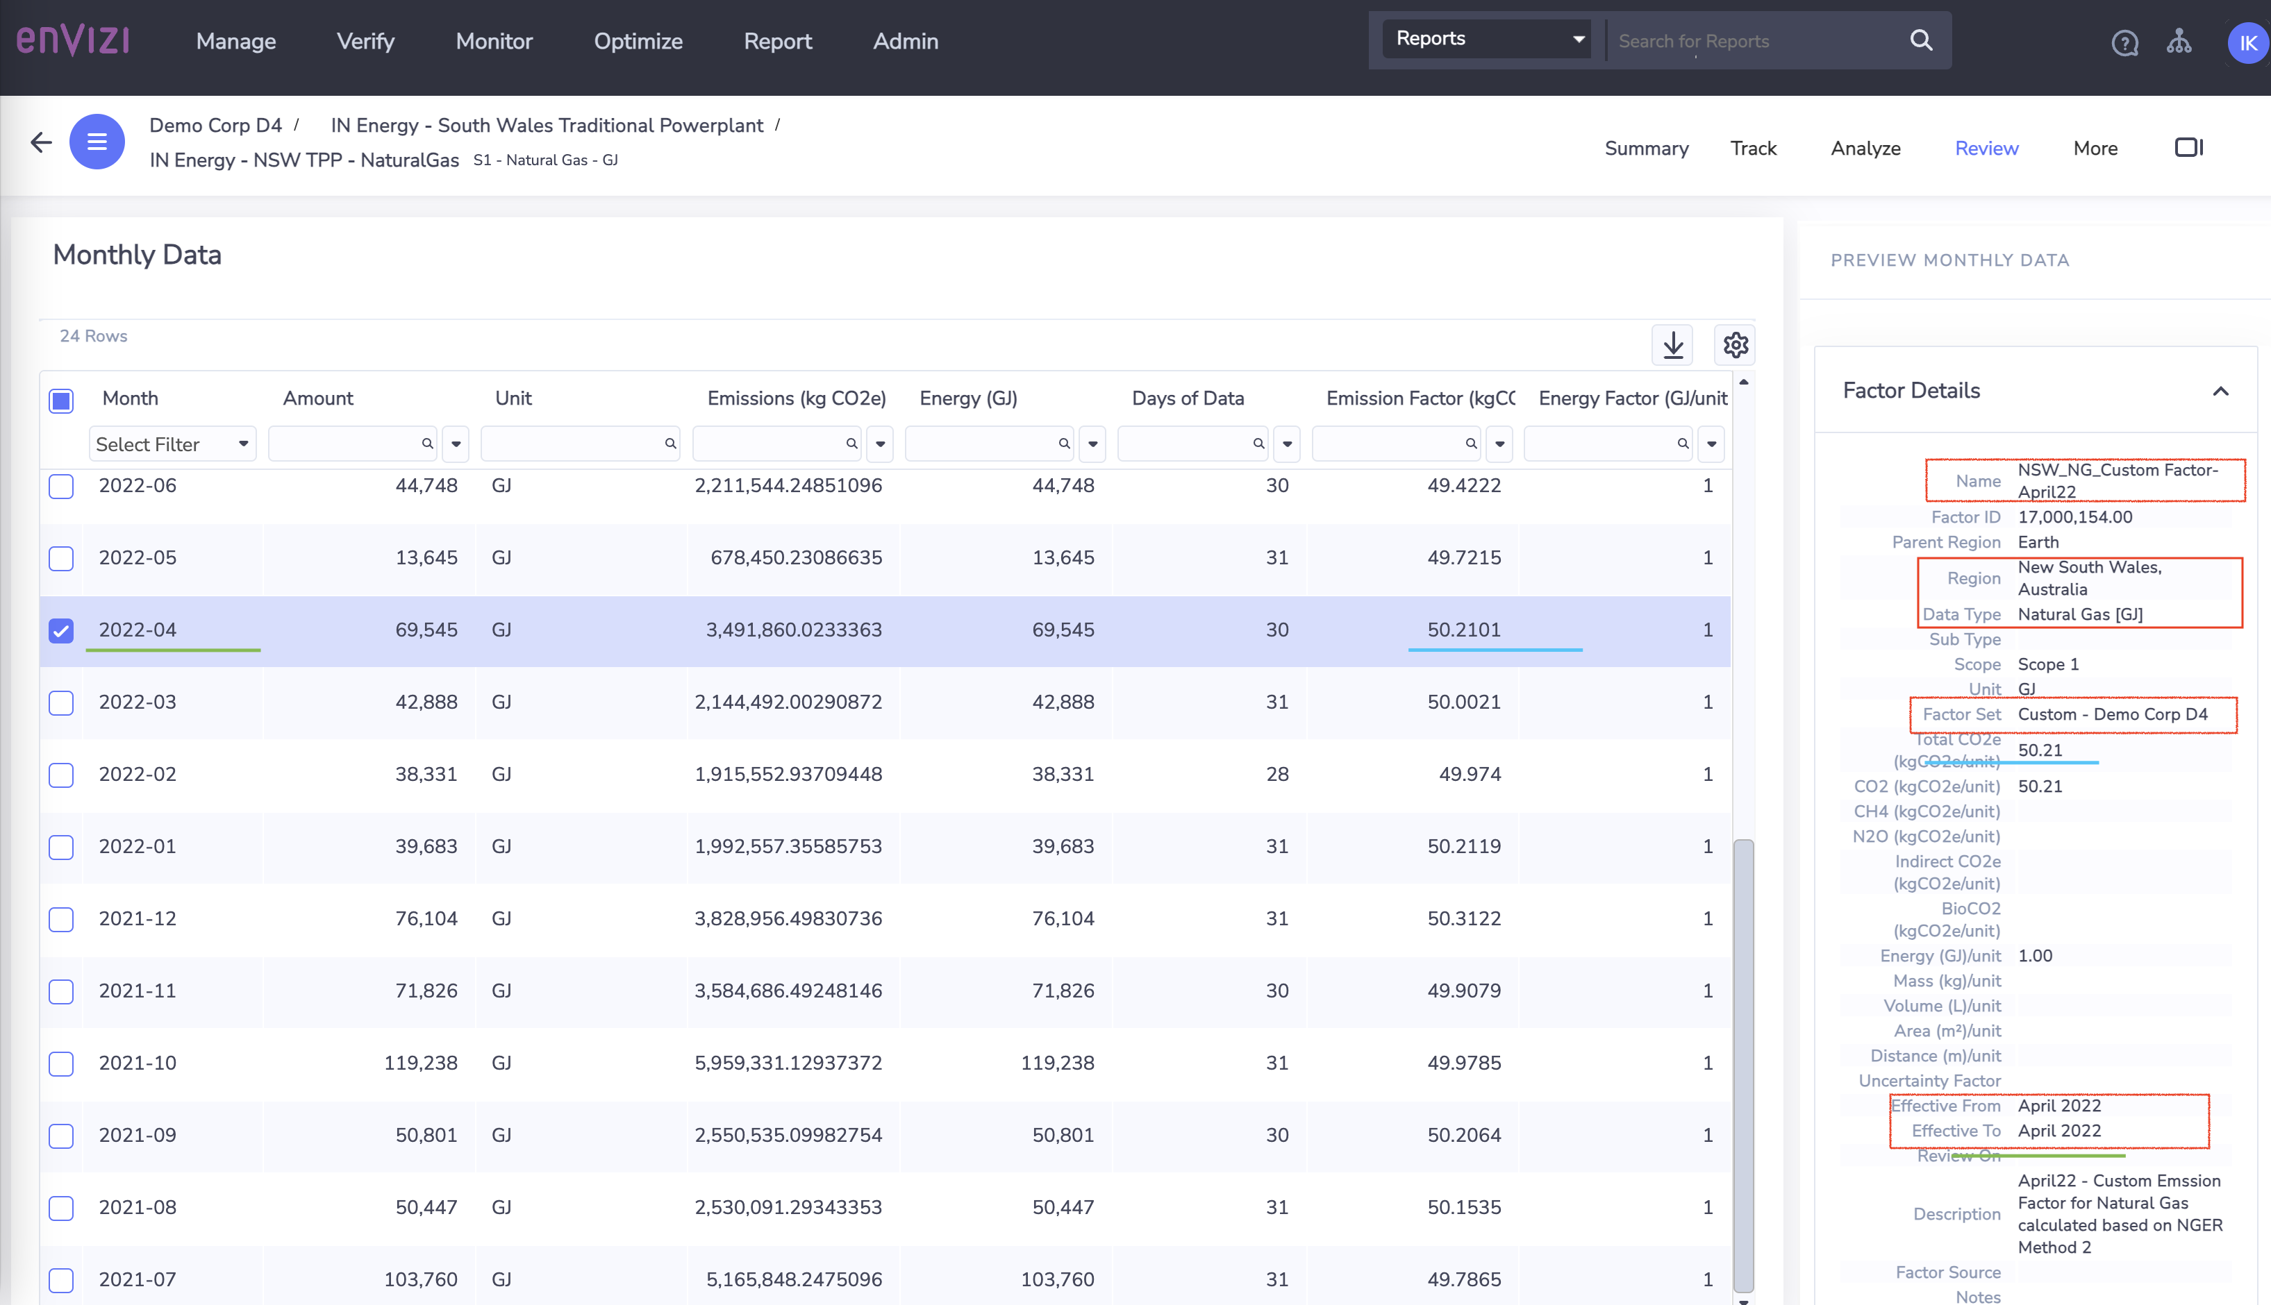
Task: Click the back arrow above Monthly Data
Action: [x=40, y=142]
